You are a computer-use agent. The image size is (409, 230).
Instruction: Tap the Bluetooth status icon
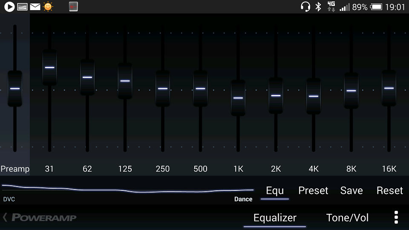pos(318,7)
